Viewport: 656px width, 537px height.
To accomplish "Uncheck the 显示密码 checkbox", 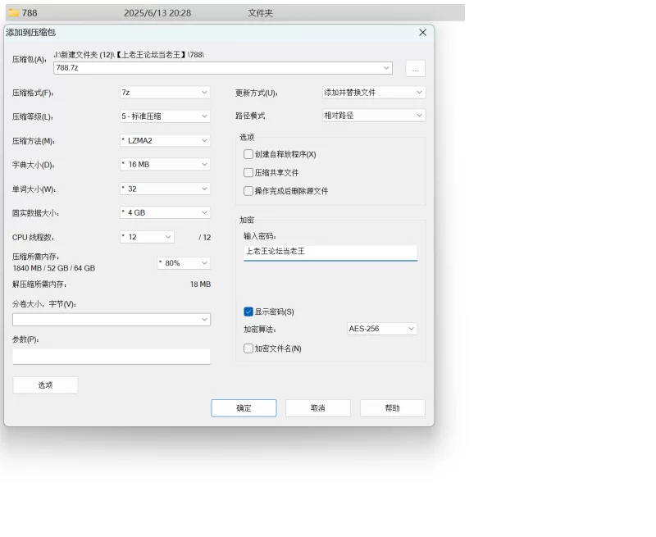I will pyautogui.click(x=248, y=312).
